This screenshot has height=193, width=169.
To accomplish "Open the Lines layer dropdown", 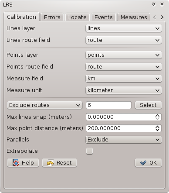I will 124,28.
